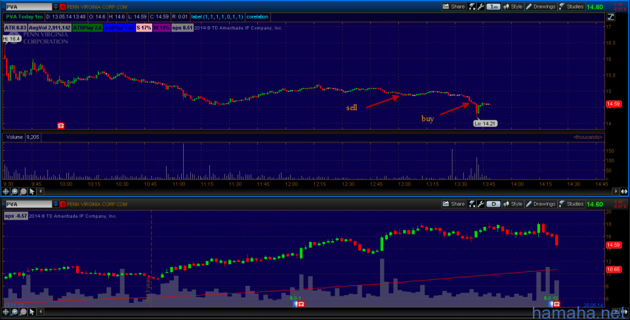
Task: Select the pointer cursor tool on lower chart
Action: [31, 312]
